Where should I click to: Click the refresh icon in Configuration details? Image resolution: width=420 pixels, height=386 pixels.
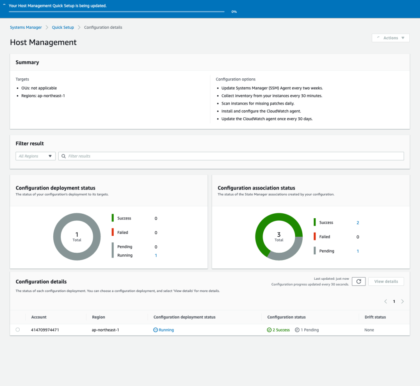[358, 281]
